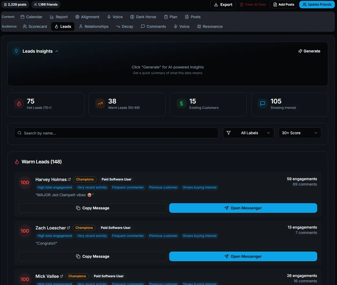The image size is (337, 285).
Task: Click the 2,229 posts badge
Action: pos(15,5)
